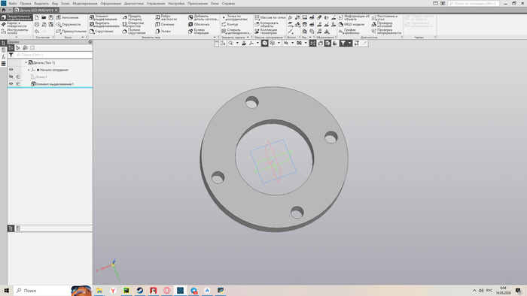Click the Массив по сетке tool
Screen dimensions: 527x296
pyautogui.click(x=270, y=17)
